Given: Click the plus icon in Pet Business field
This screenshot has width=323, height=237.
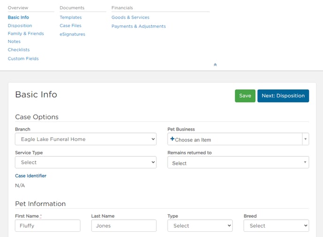Looking at the screenshot, I should pos(172,139).
